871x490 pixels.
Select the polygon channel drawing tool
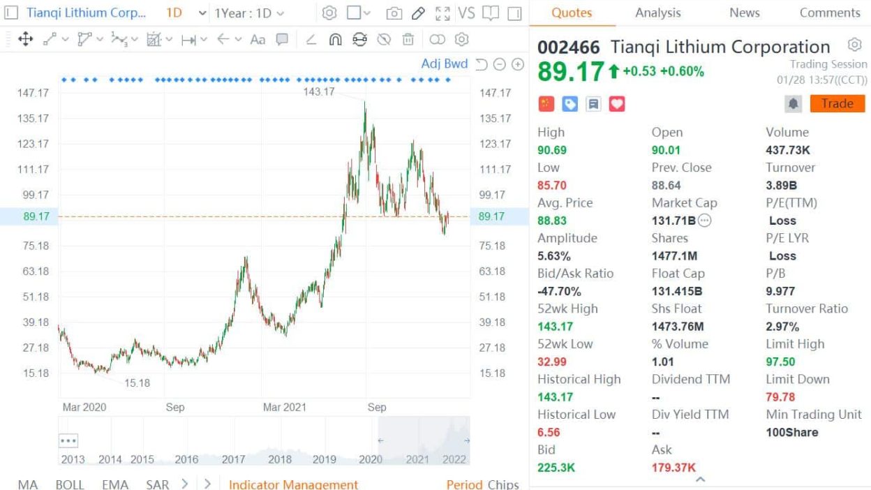(x=84, y=40)
